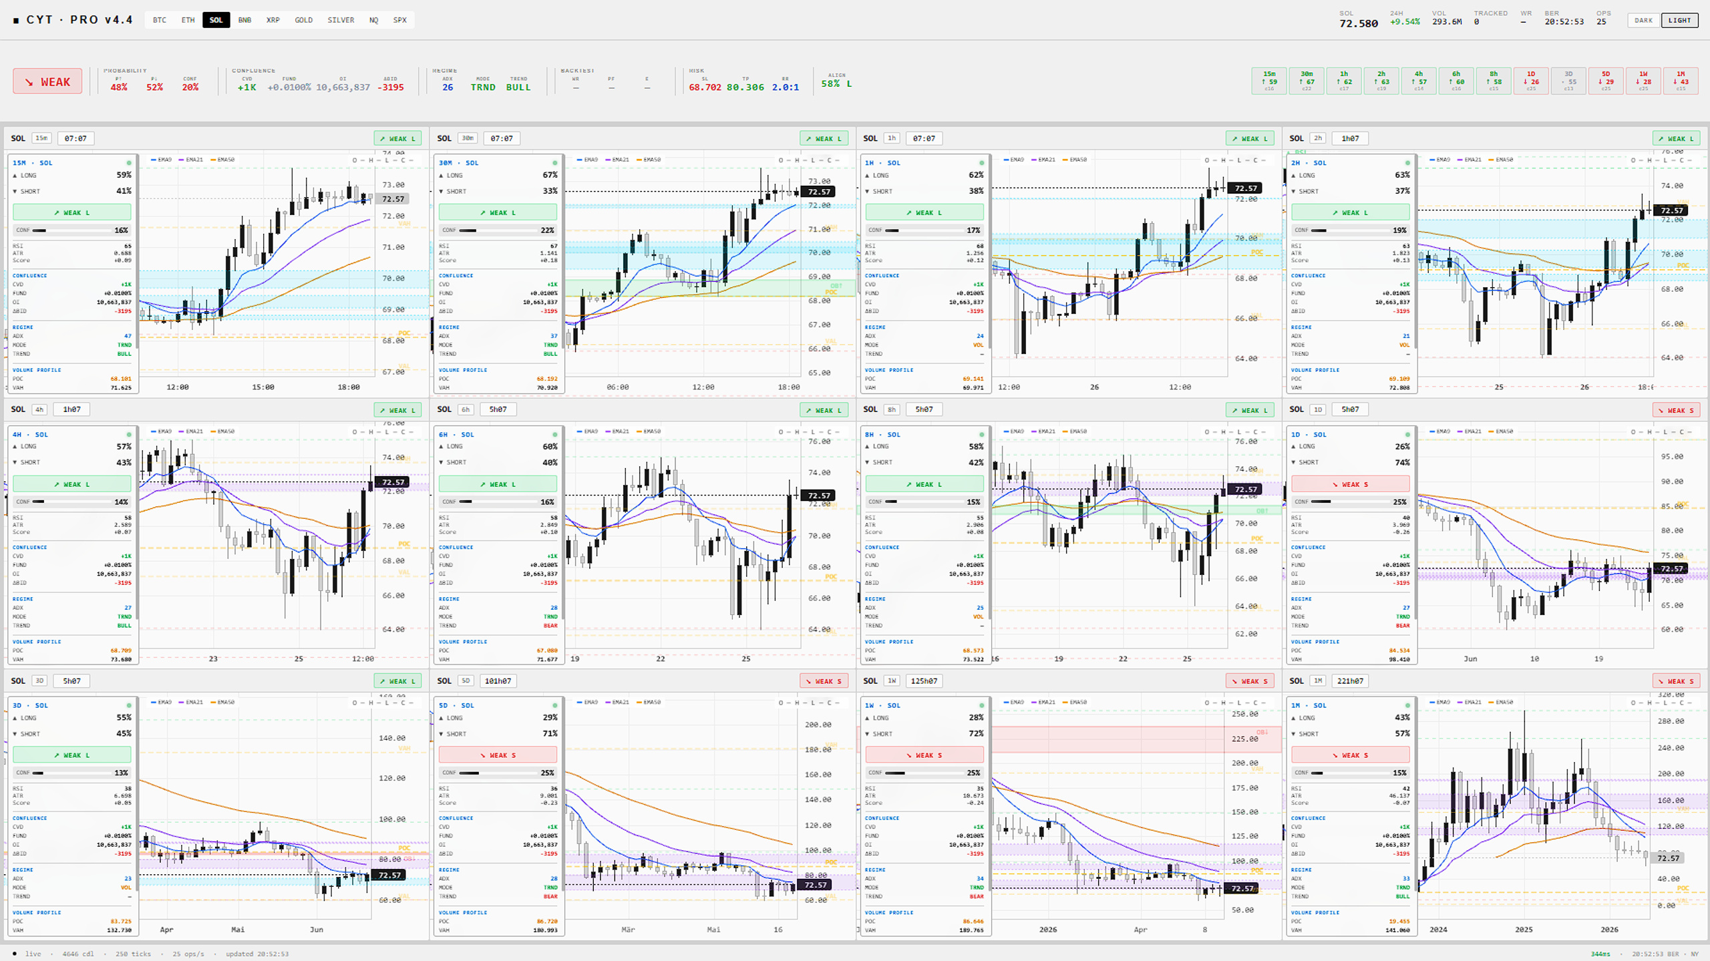The image size is (1710, 961).
Task: Click the 72.57 price label on 2h chart
Action: pos(1671,210)
